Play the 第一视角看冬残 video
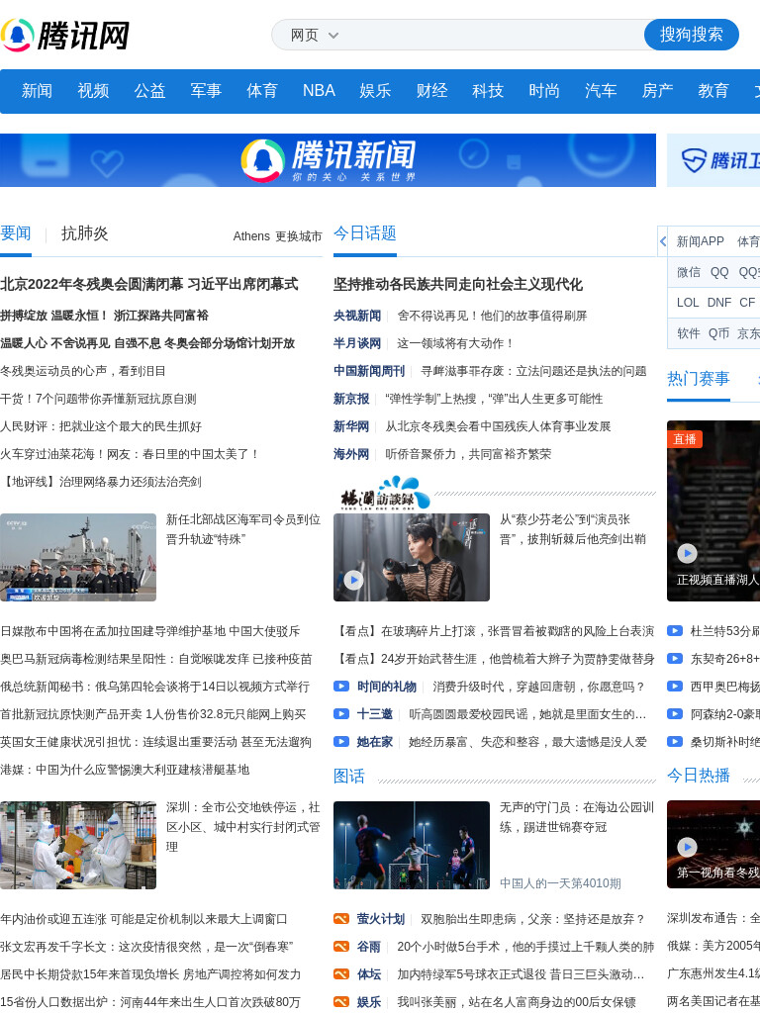 tap(713, 845)
